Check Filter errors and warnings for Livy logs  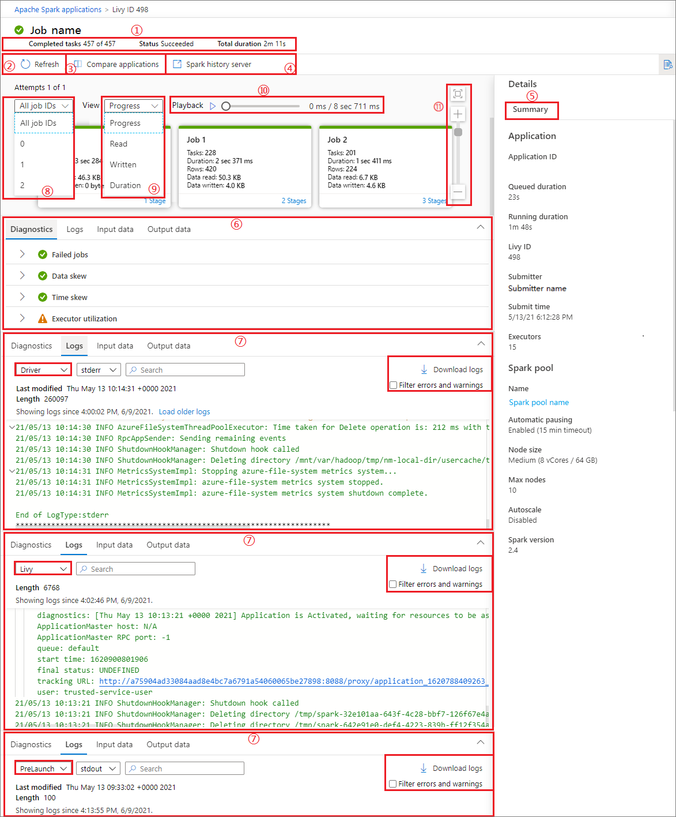point(393,584)
